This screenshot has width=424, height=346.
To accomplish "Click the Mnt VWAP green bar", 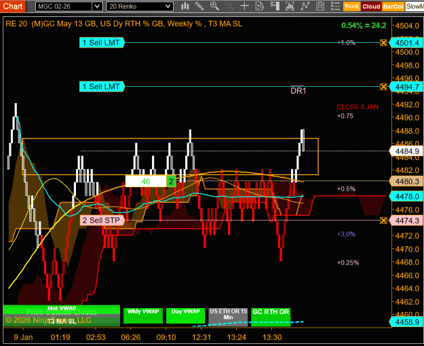I will (x=62, y=309).
